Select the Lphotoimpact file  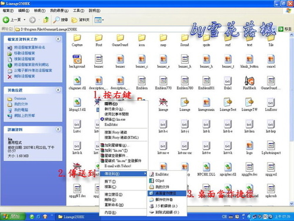(271, 148)
